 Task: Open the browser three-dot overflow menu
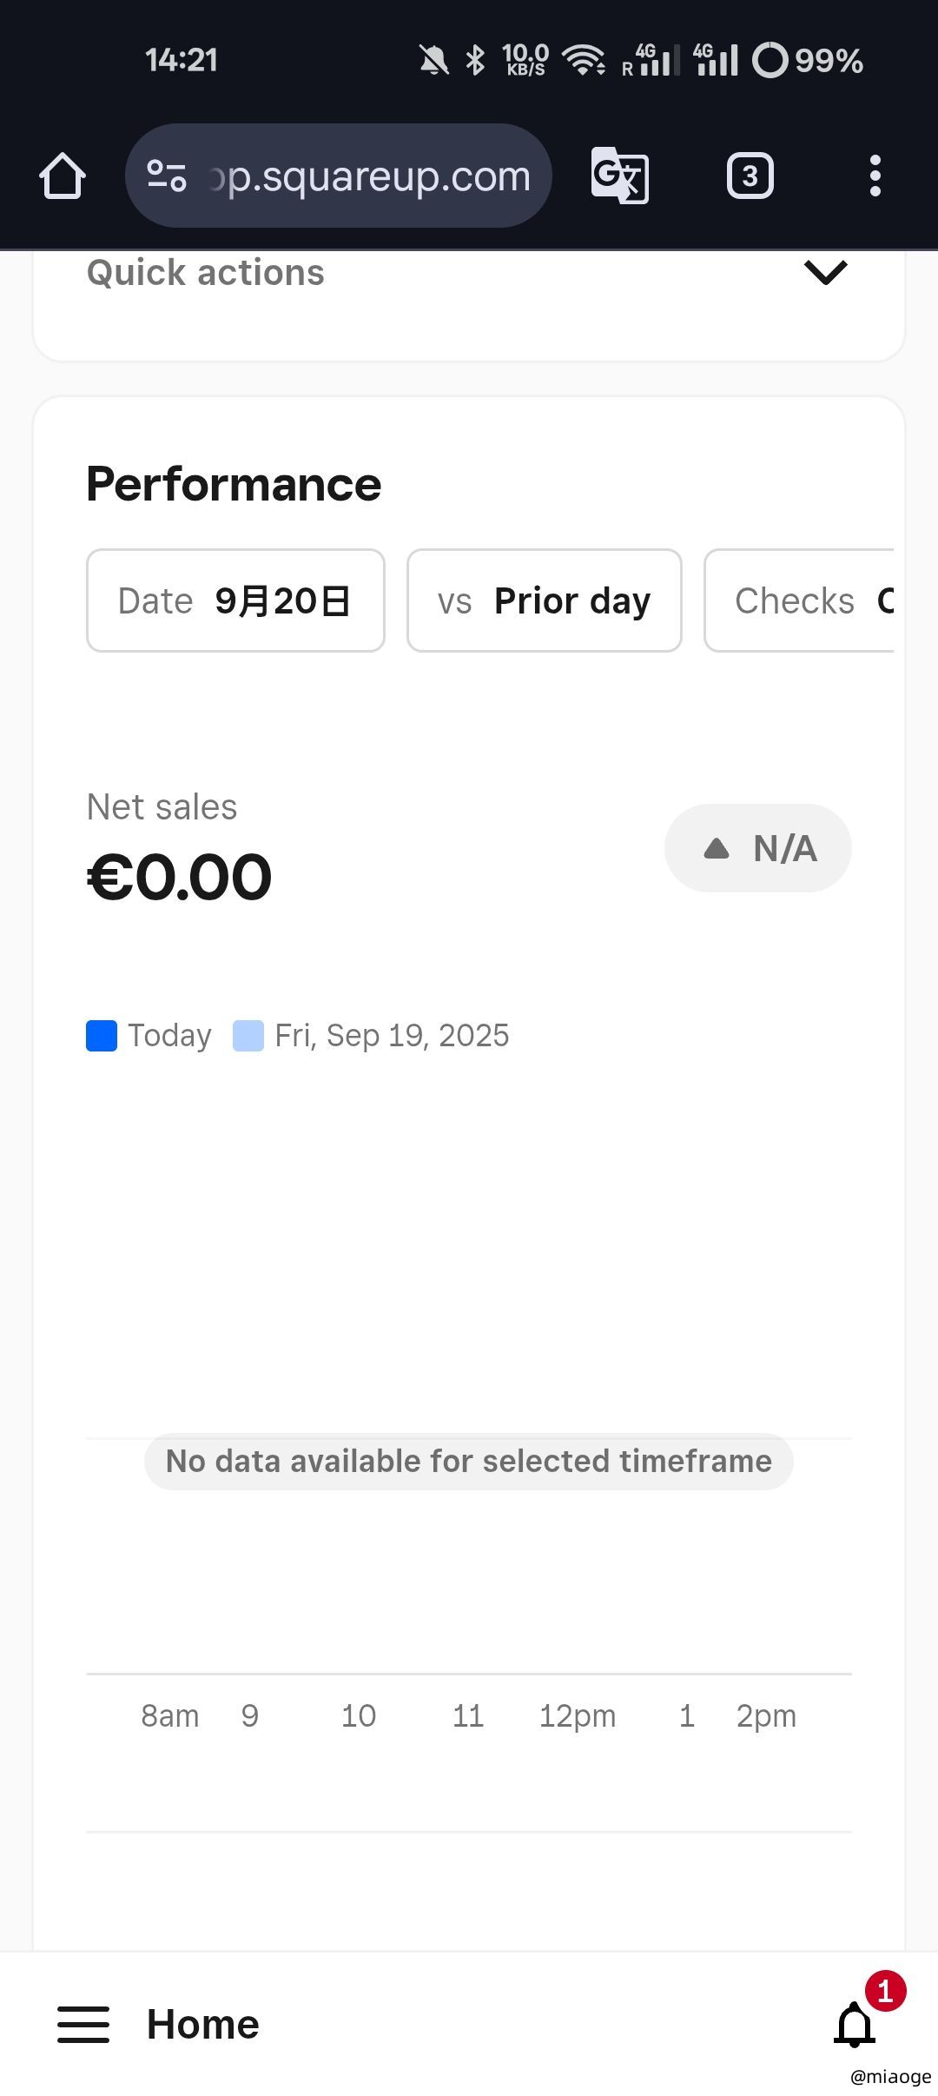tap(875, 176)
